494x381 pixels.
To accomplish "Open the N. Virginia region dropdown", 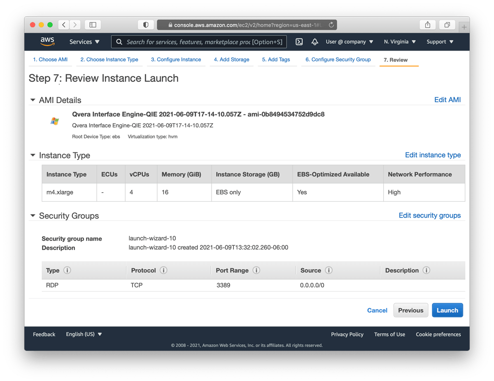I will 400,42.
